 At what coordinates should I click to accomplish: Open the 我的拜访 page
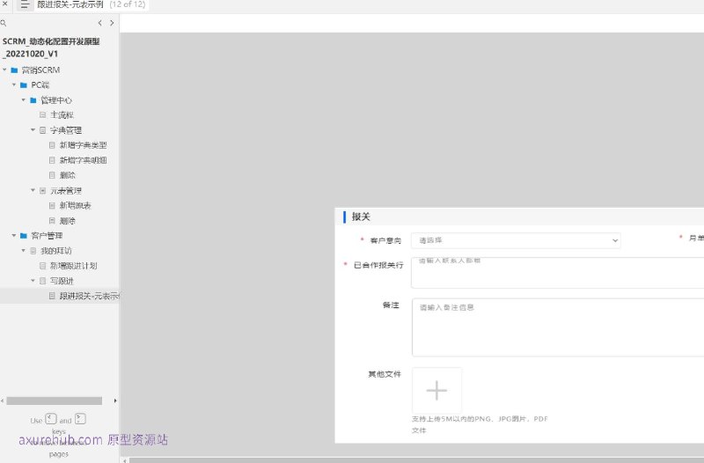(x=56, y=251)
